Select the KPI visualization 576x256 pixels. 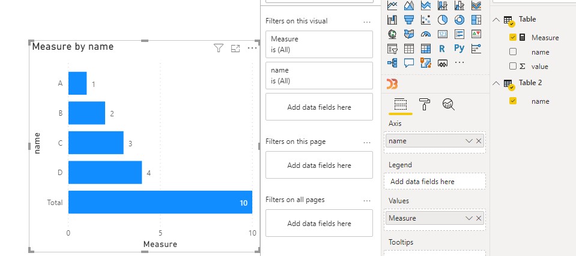pos(476,34)
